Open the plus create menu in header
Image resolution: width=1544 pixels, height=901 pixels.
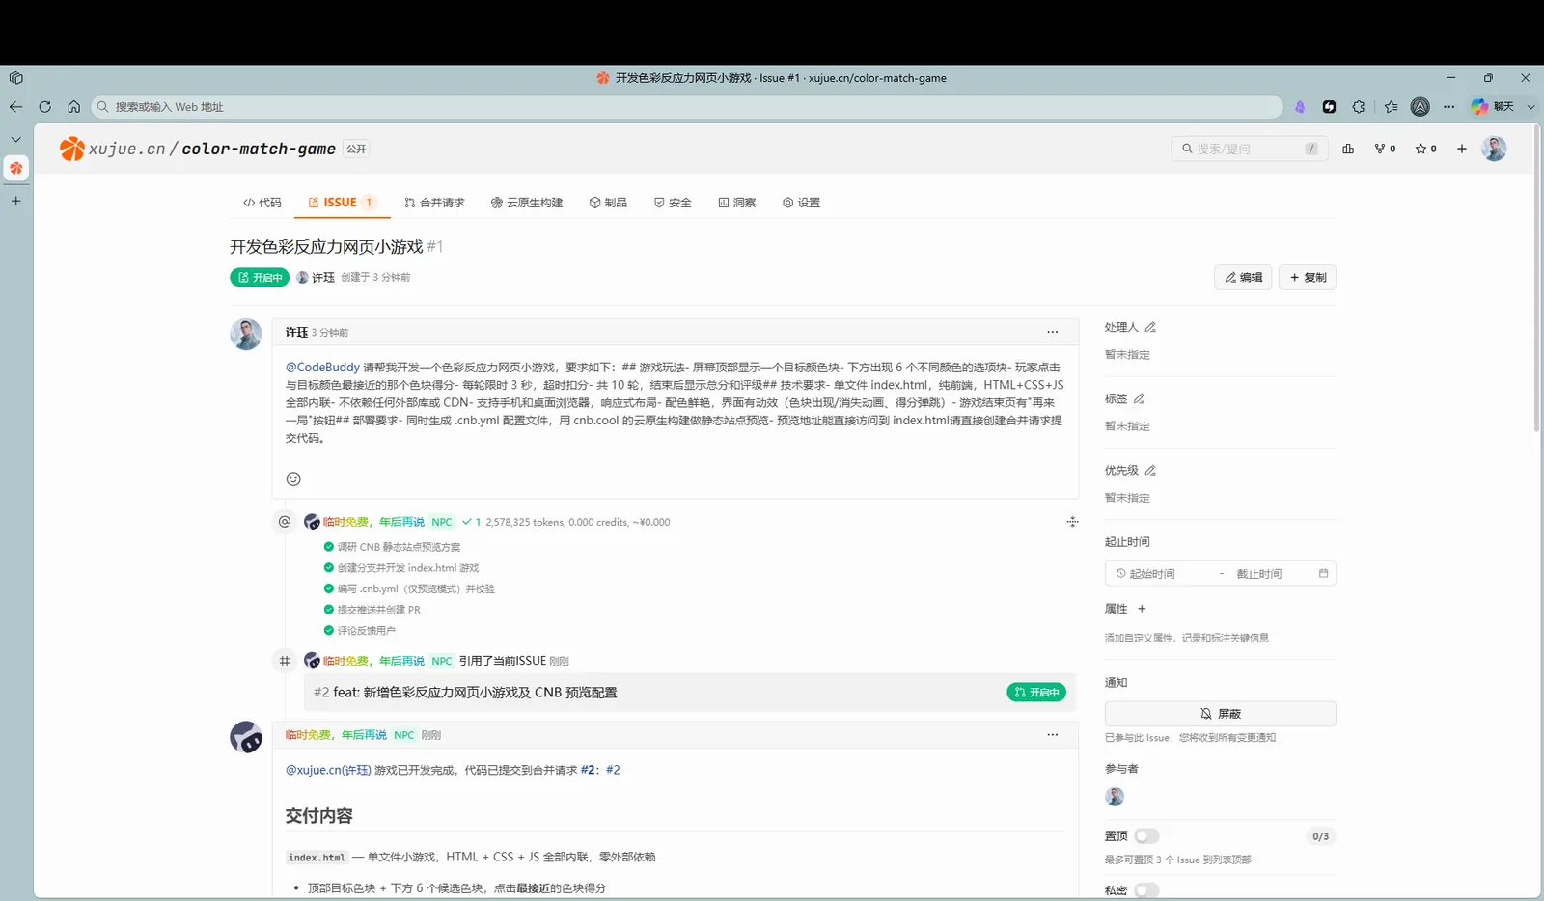coord(1462,149)
